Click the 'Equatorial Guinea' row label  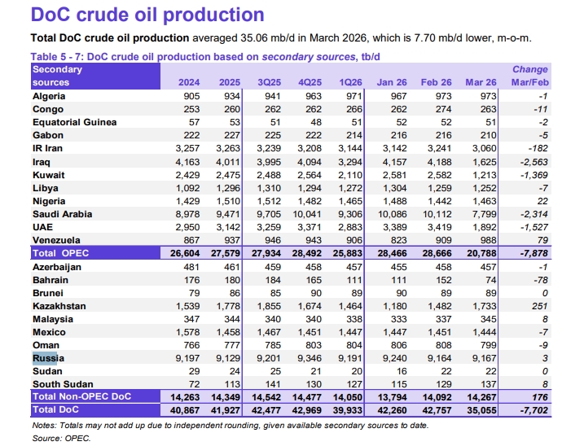click(74, 122)
